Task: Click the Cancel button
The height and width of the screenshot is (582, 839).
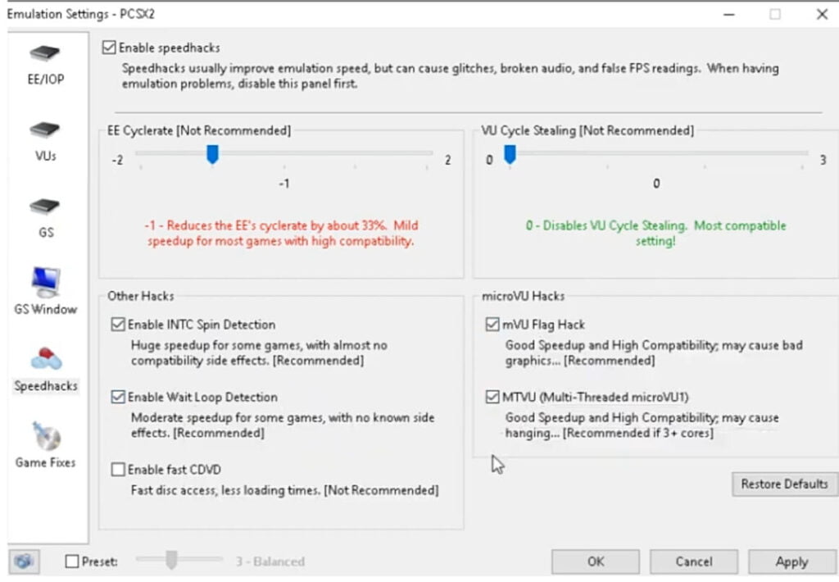Action: pos(693,562)
